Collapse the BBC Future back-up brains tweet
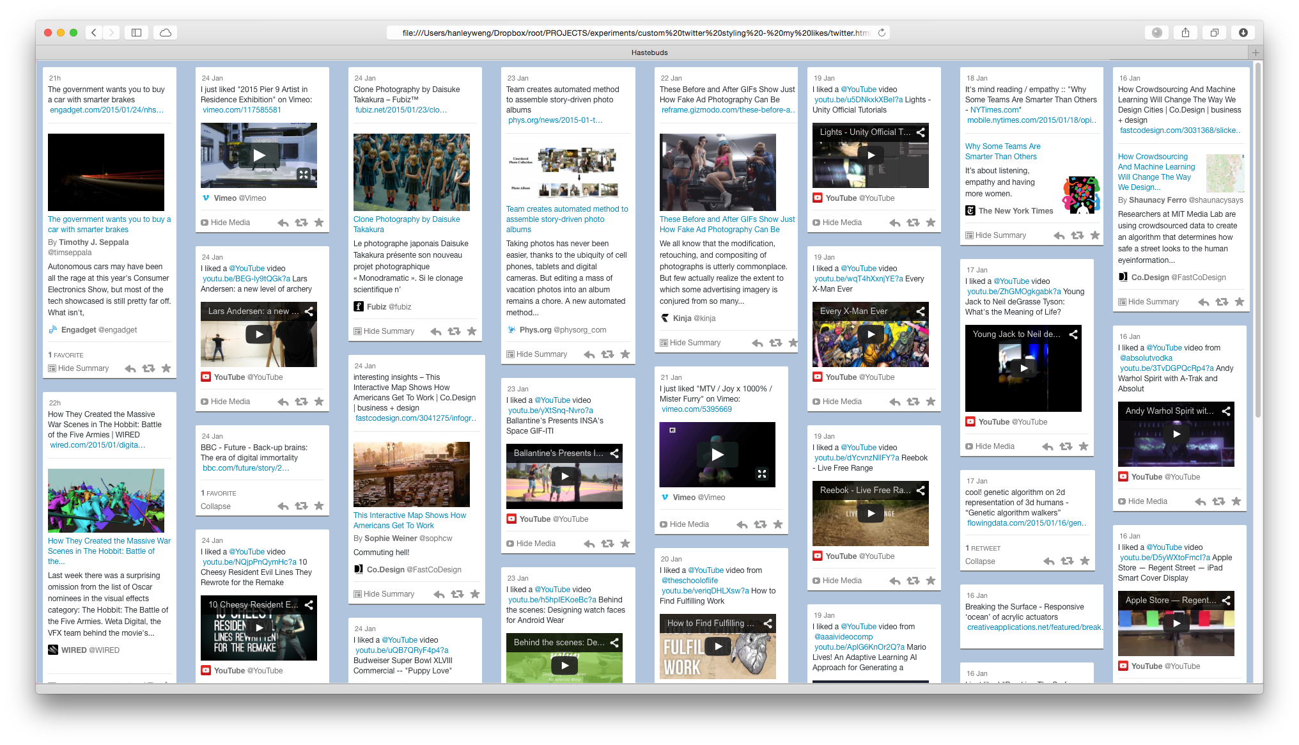Viewport: 1299px width, 745px height. coord(215,506)
